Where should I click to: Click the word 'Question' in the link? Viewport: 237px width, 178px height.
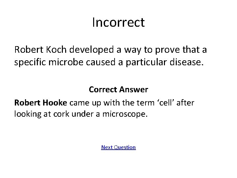(125, 147)
